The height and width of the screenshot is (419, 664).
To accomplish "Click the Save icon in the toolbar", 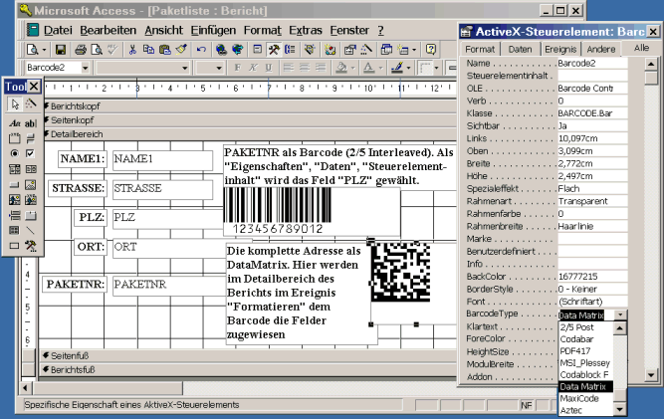I will point(61,50).
